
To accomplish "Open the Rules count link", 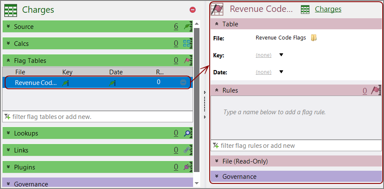I will pyautogui.click(x=365, y=91).
